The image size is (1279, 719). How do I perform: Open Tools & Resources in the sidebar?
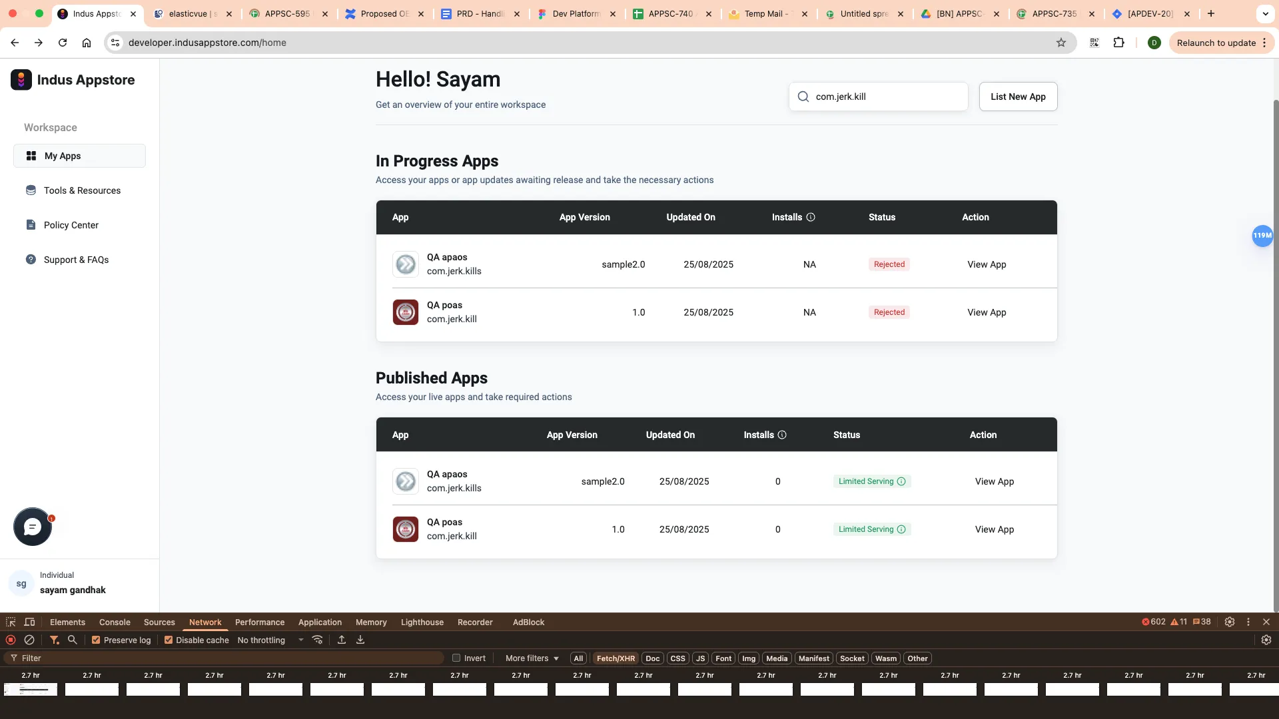79,190
